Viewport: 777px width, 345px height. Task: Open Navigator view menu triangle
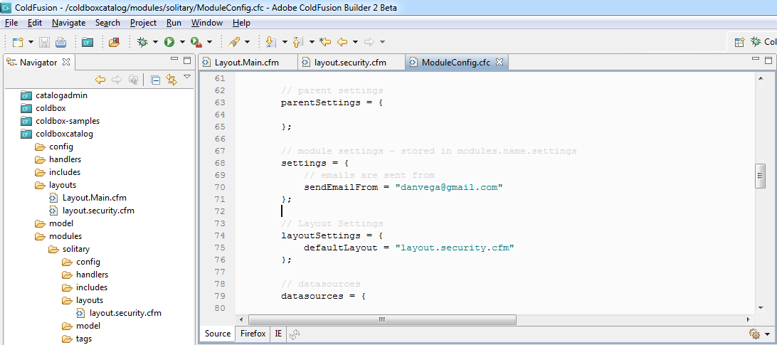187,77
